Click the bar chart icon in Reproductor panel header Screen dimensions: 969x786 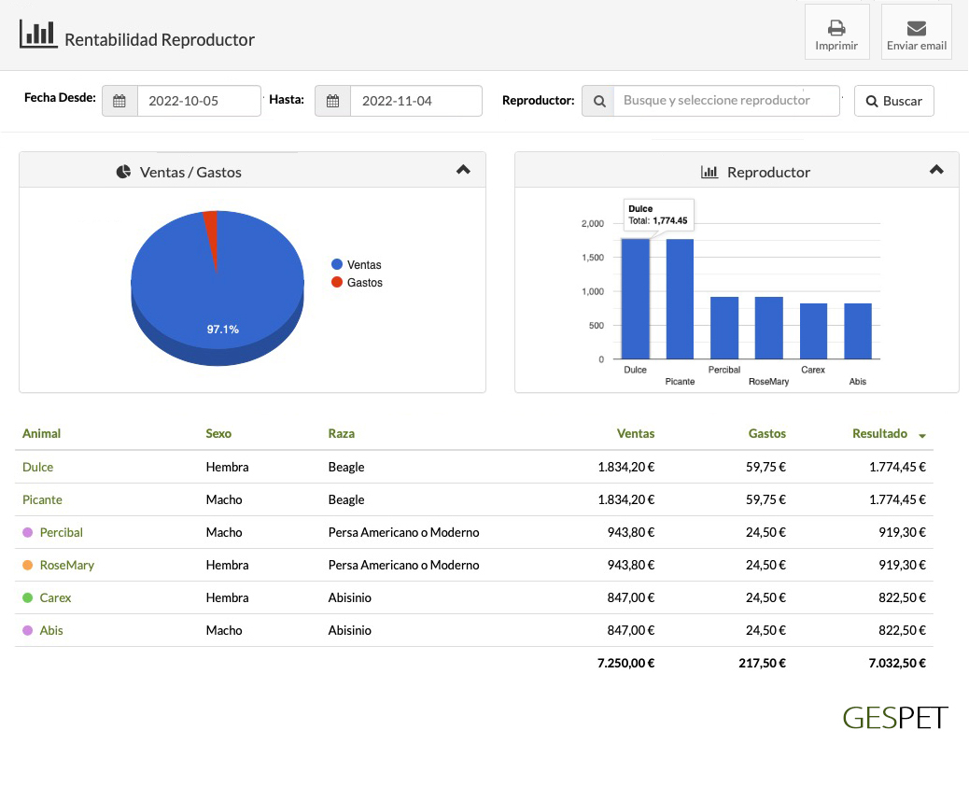pos(709,172)
